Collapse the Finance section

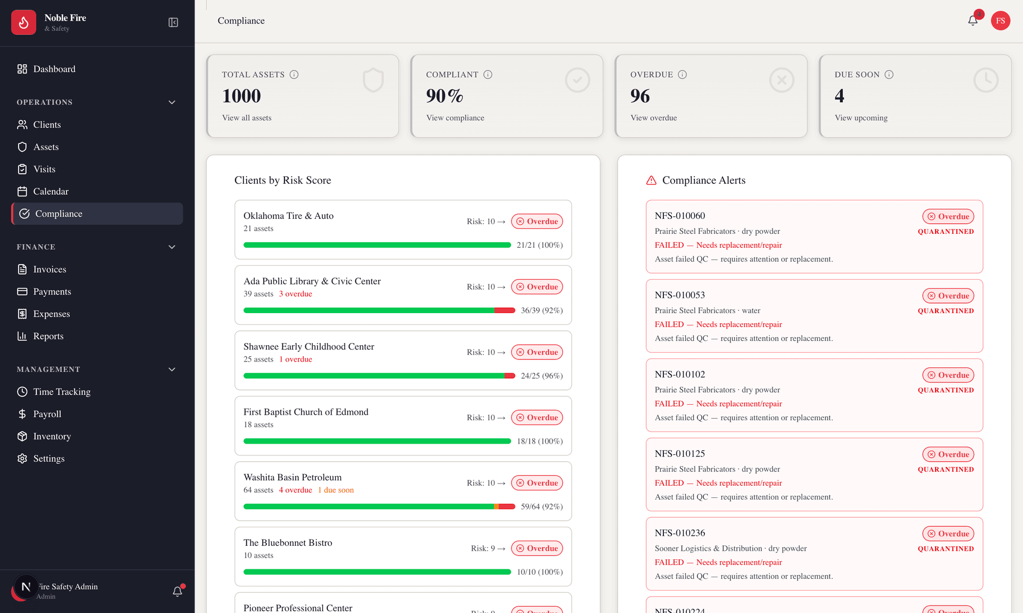[172, 247]
